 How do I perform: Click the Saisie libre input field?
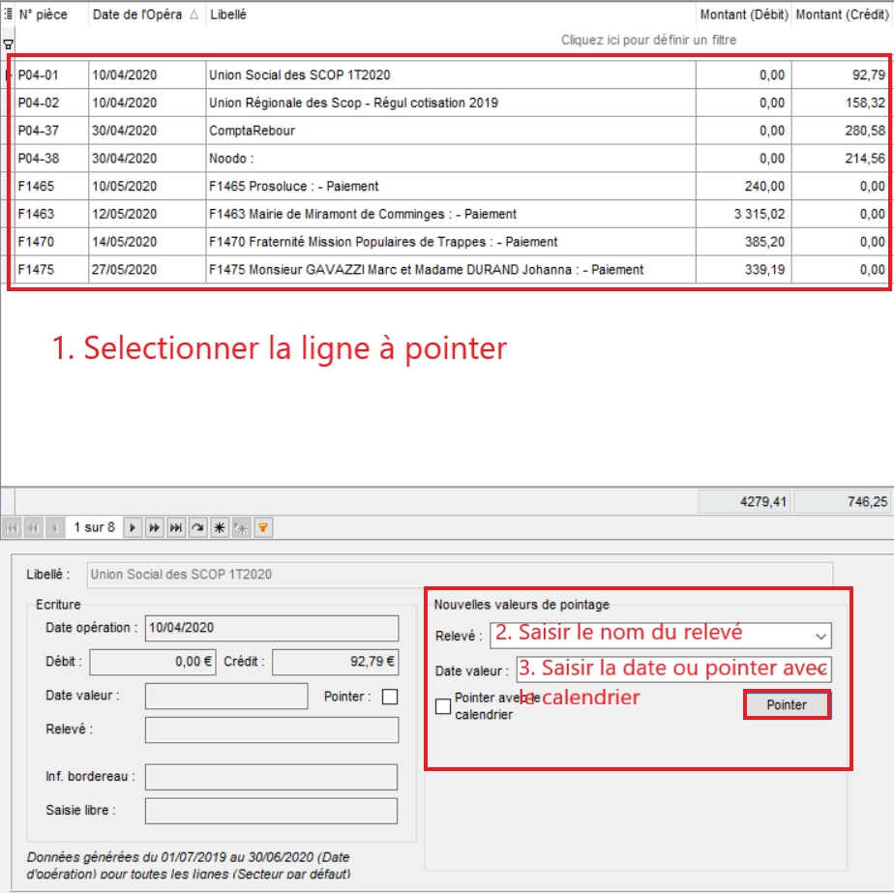coord(271,811)
